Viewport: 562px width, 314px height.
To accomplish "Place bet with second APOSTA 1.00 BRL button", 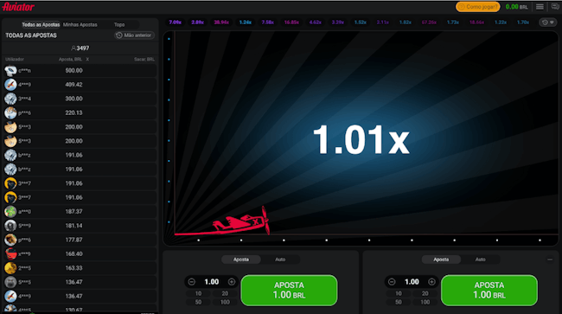I will click(489, 291).
